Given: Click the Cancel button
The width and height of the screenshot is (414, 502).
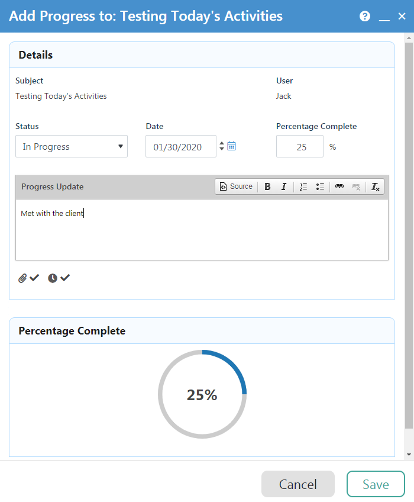Looking at the screenshot, I should point(298,484).
